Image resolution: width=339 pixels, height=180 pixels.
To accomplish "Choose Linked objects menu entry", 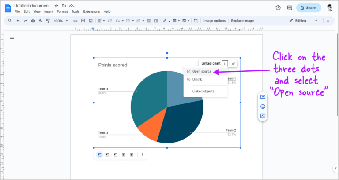I will [x=206, y=91].
